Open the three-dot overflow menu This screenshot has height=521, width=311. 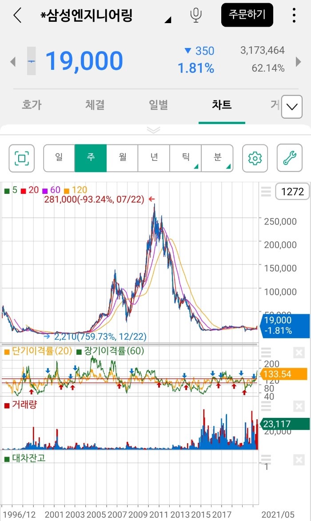coord(294,15)
